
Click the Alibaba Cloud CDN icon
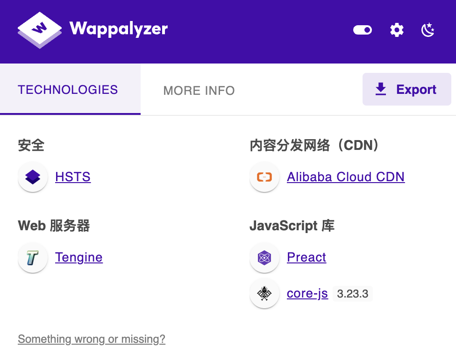264,177
